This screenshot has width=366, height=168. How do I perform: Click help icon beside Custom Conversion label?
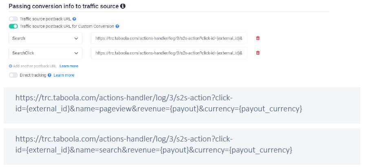click(x=117, y=27)
